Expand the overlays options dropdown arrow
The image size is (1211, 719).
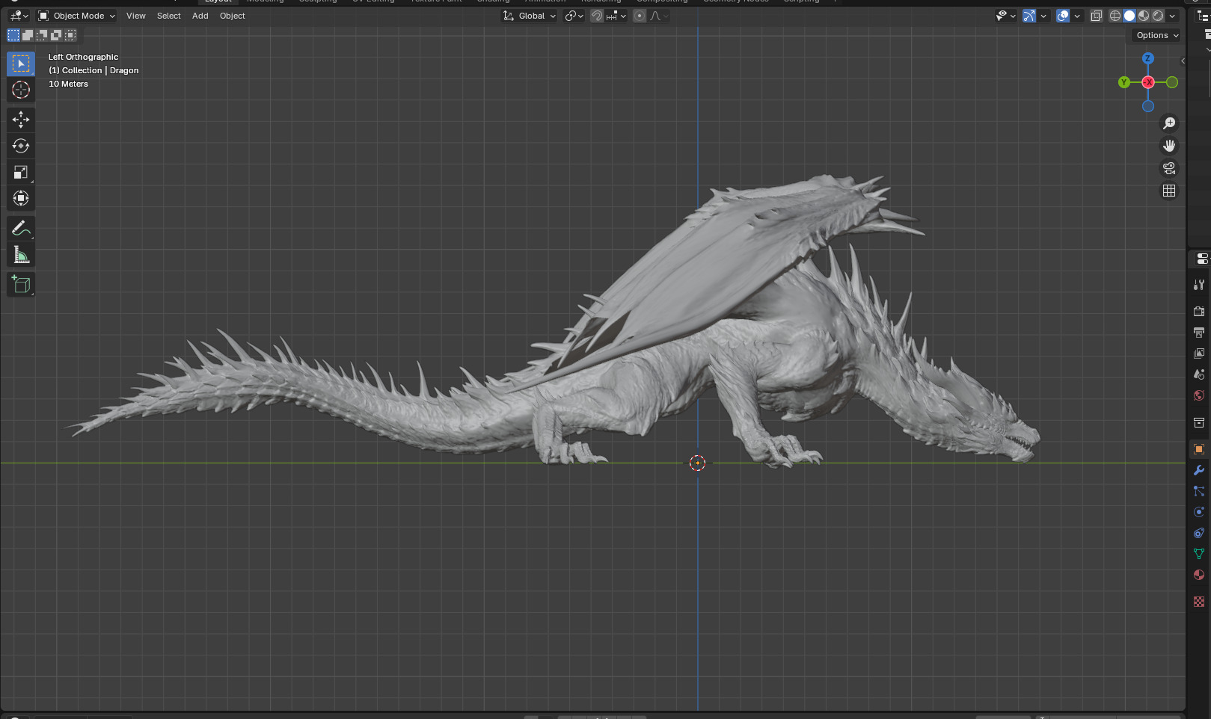click(x=1077, y=16)
